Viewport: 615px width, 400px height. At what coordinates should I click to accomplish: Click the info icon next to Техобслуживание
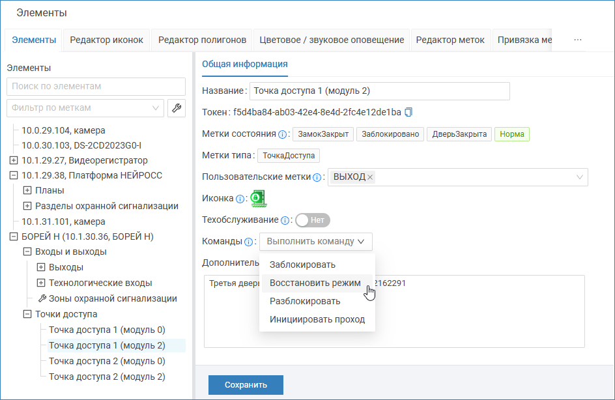pos(285,220)
